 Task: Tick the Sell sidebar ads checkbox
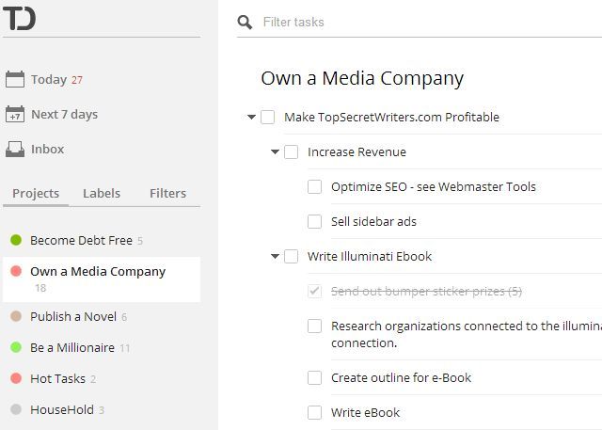coord(315,222)
